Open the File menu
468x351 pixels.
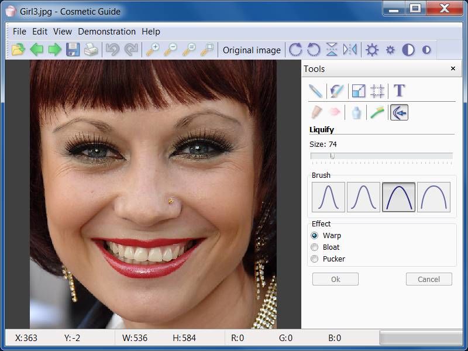(20, 32)
